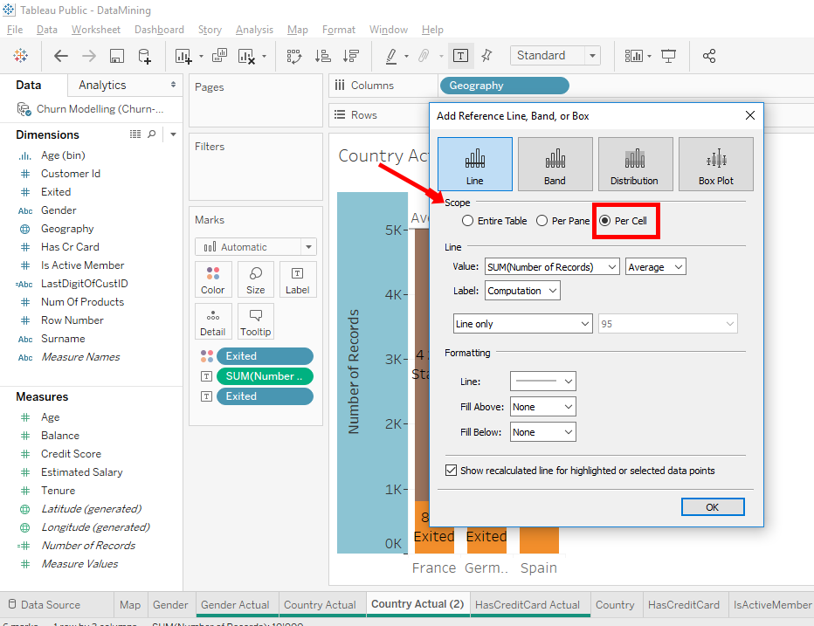The height and width of the screenshot is (626, 814).
Task: Switch to the Gender Actual sheet tab
Action: click(235, 604)
